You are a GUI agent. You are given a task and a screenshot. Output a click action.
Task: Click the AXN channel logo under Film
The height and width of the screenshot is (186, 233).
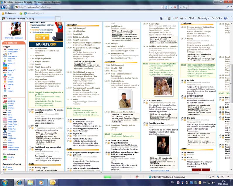[x=5, y=99]
